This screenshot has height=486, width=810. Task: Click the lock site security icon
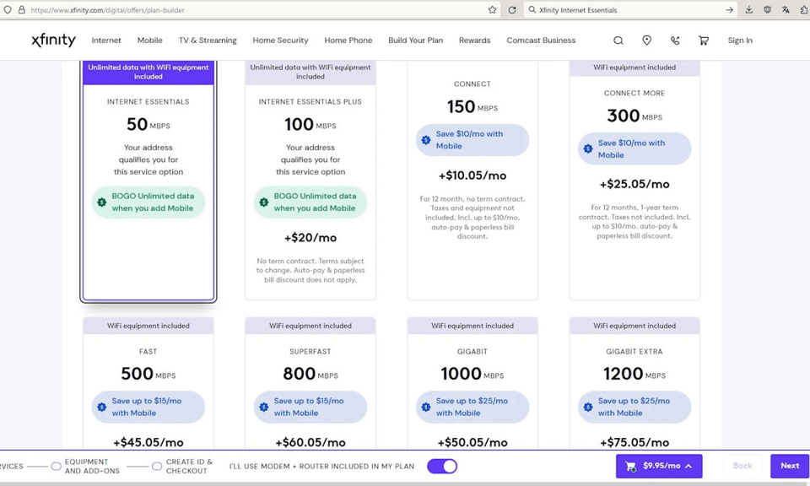click(22, 10)
